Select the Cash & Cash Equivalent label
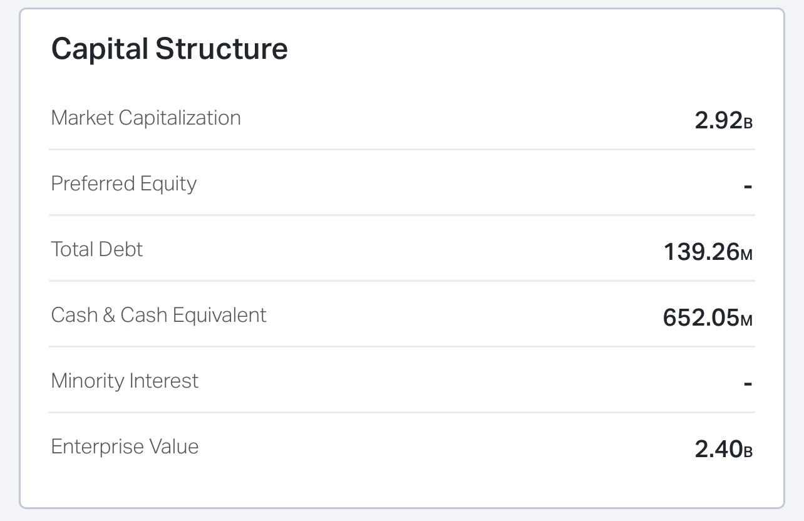 [x=159, y=315]
